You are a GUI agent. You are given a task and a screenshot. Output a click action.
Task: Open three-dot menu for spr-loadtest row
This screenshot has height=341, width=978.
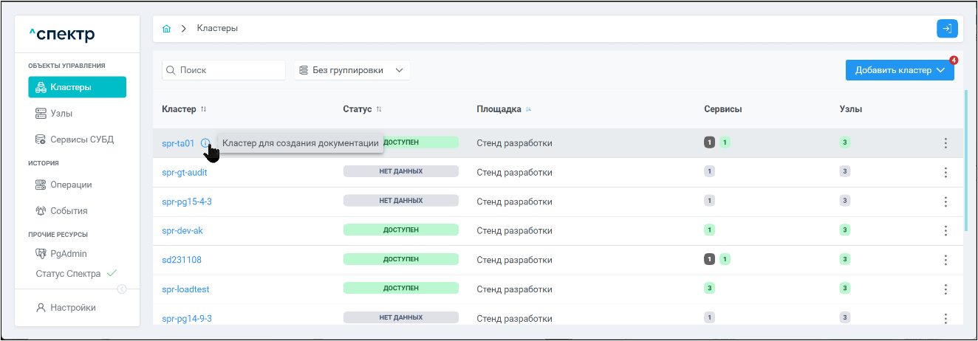[x=945, y=289]
